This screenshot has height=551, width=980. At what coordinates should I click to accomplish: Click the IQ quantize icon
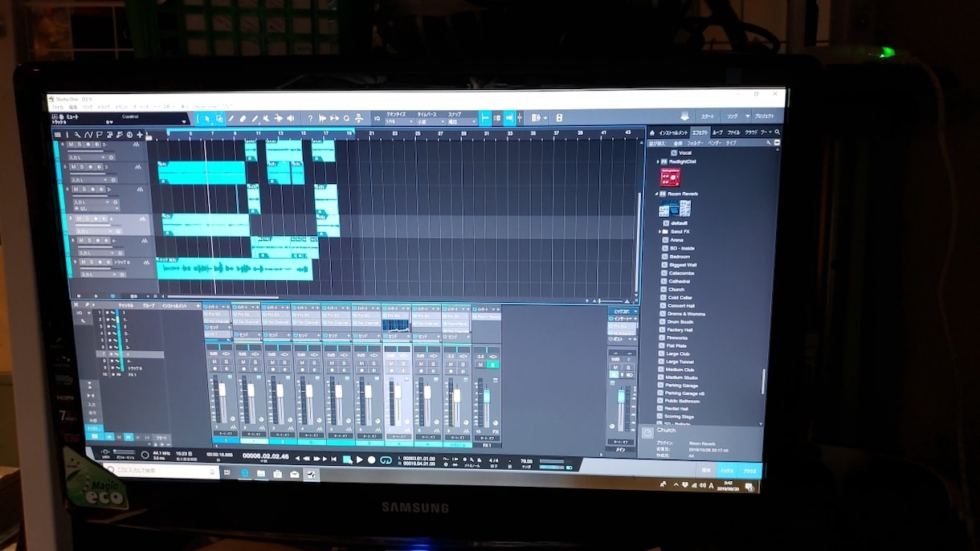click(x=377, y=119)
